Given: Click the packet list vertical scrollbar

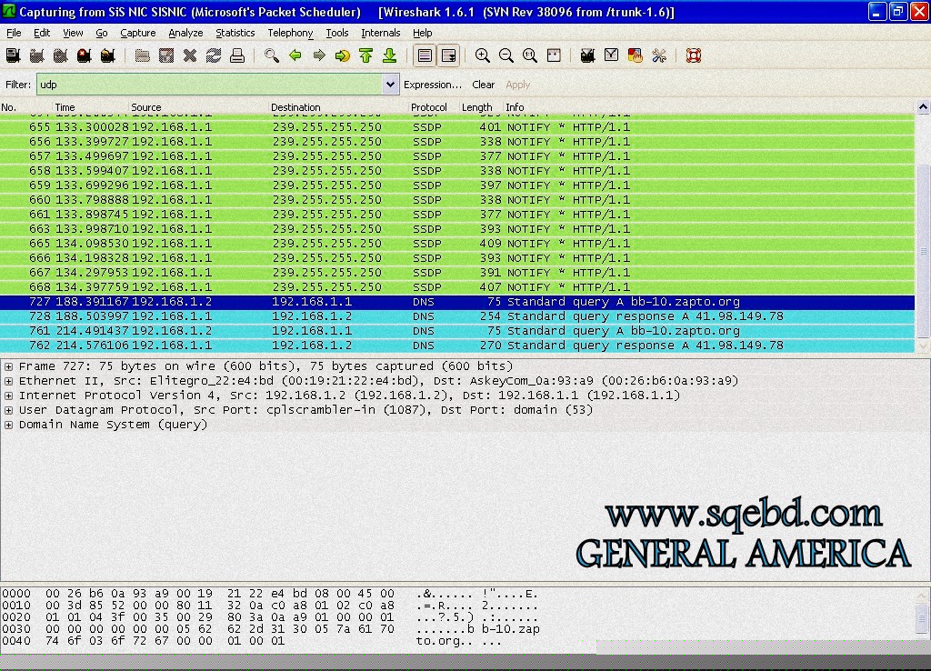Looking at the screenshot, I should [924, 227].
